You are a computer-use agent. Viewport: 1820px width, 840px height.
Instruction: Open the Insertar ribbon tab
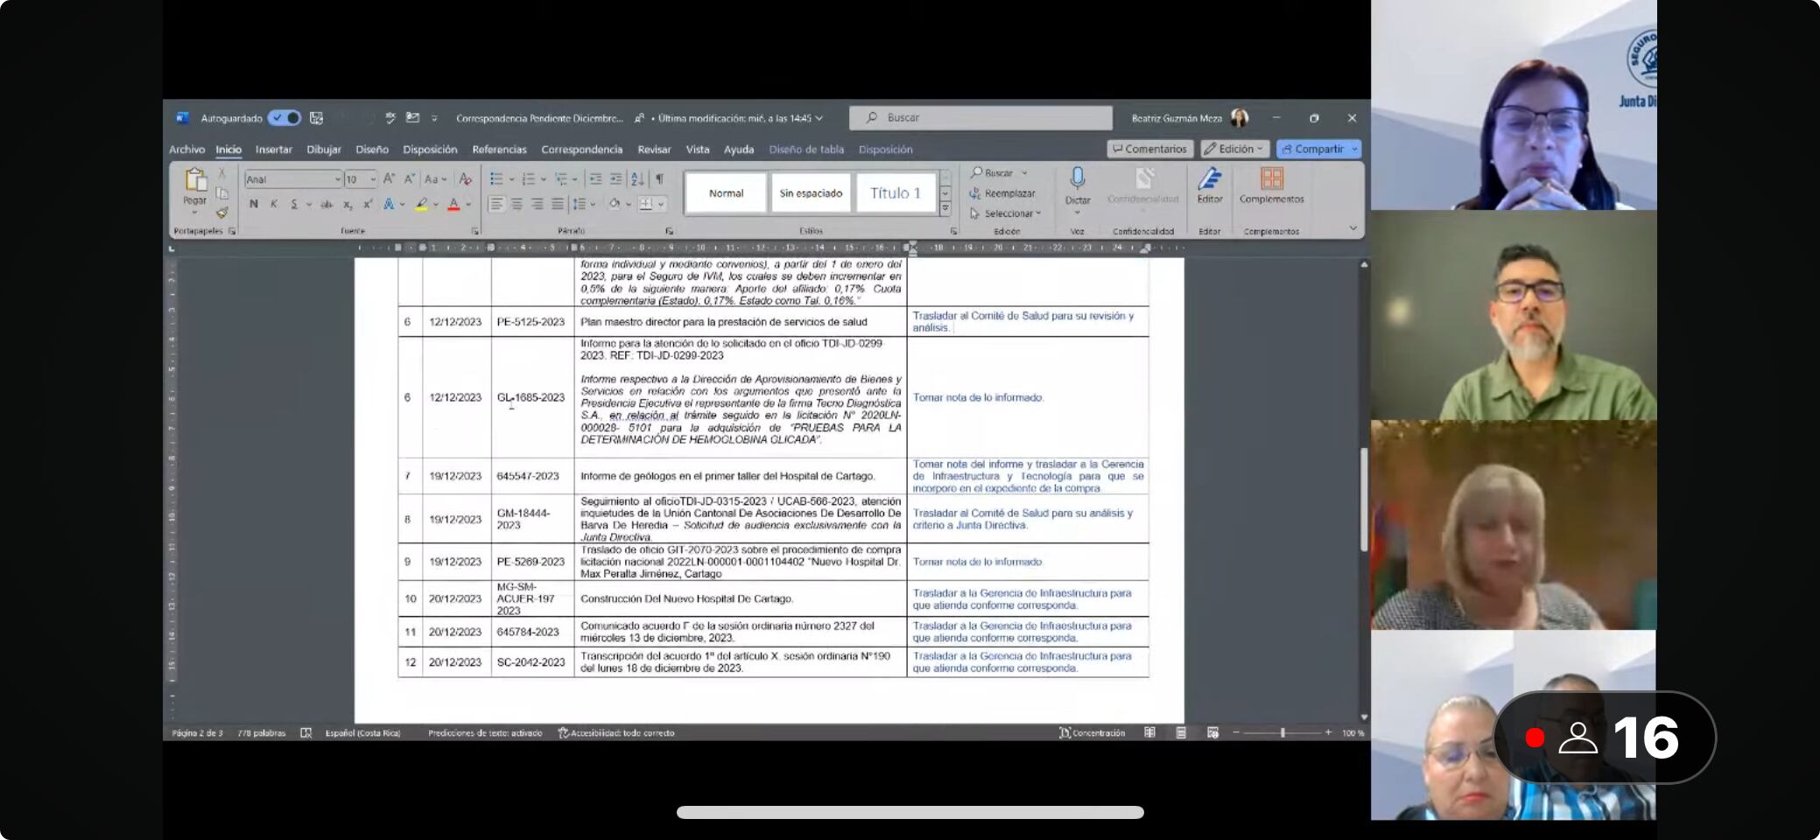click(x=273, y=150)
